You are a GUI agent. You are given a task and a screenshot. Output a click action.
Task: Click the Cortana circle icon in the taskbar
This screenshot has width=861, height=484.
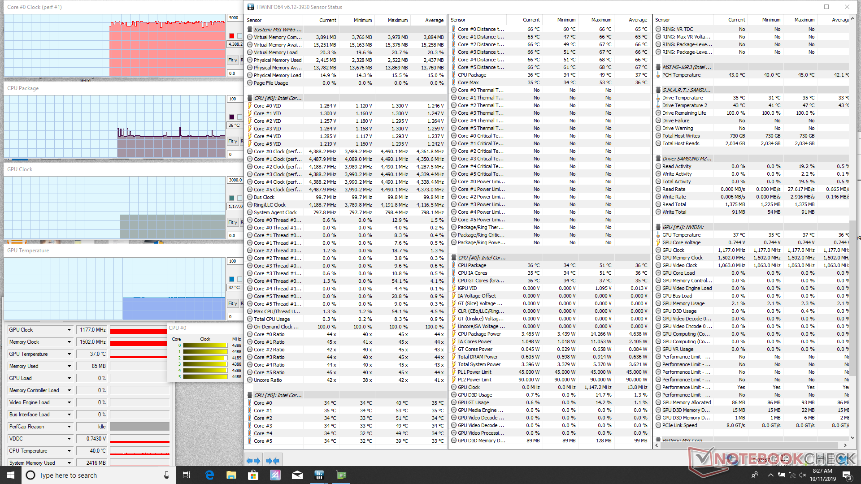[x=30, y=475]
